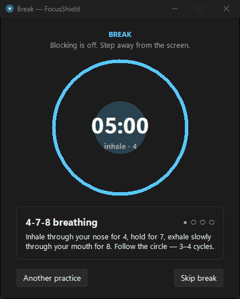Click the disabled maximize window button
This screenshot has height=299, width=240.
point(200,9)
